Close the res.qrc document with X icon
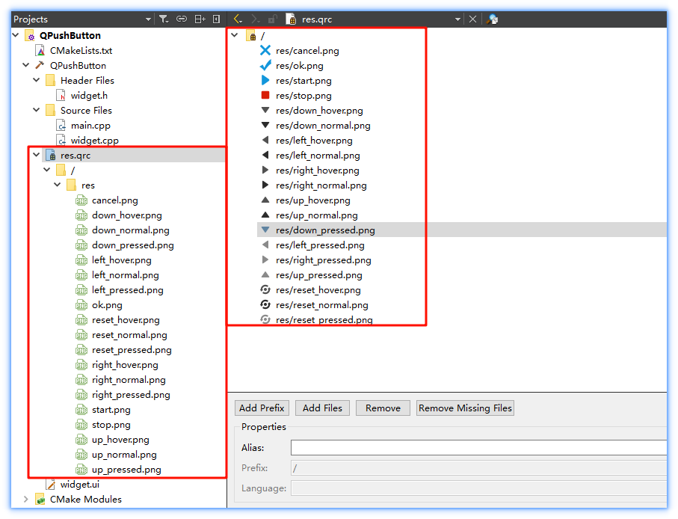 click(x=472, y=19)
